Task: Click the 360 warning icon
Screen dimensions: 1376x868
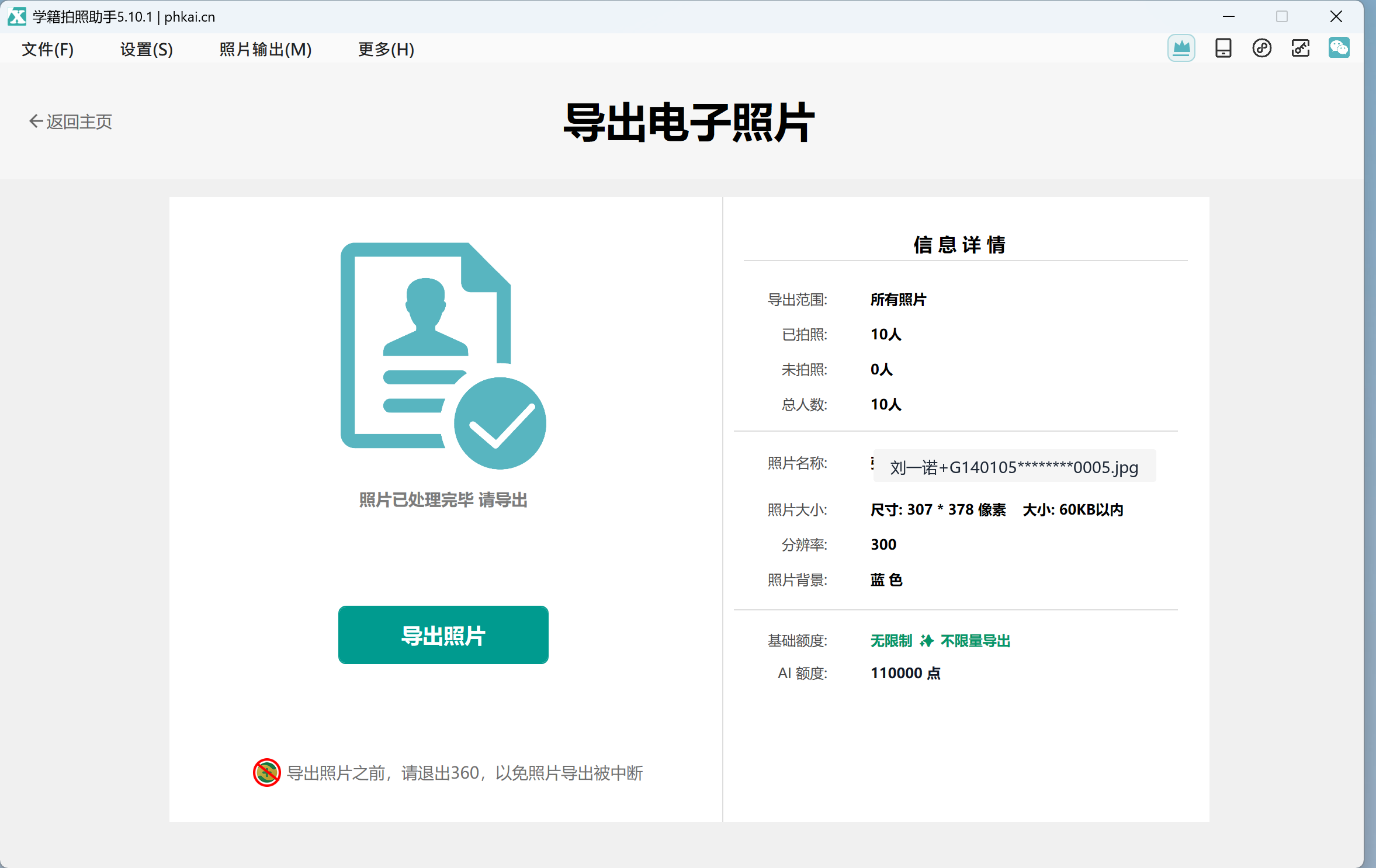Action: click(266, 772)
